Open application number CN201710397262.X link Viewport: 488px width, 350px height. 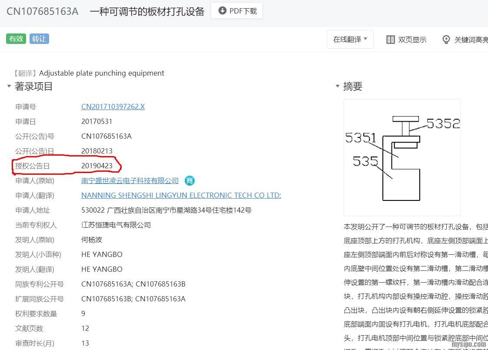pos(113,107)
